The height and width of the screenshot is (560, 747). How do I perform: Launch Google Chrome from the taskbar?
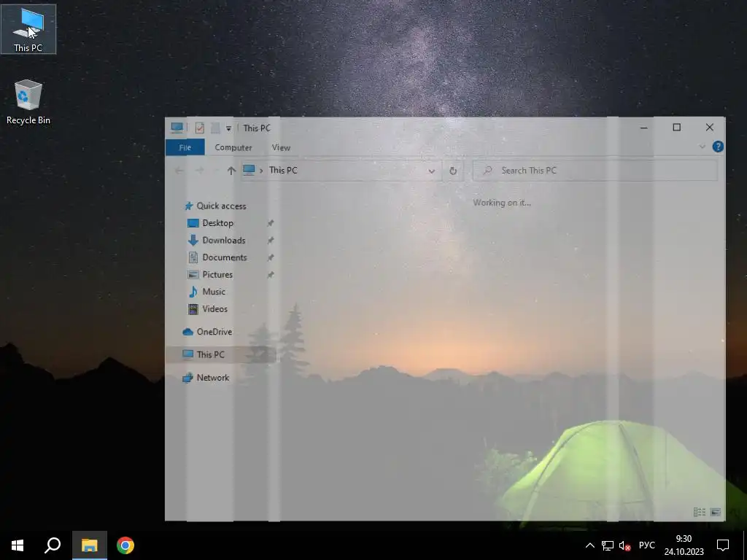coord(125,545)
